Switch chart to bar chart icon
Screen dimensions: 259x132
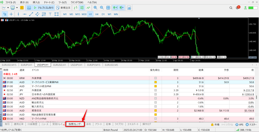(76, 8)
